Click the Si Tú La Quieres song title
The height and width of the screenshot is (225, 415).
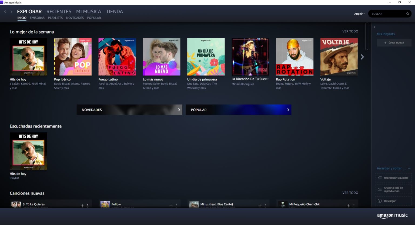click(34, 204)
